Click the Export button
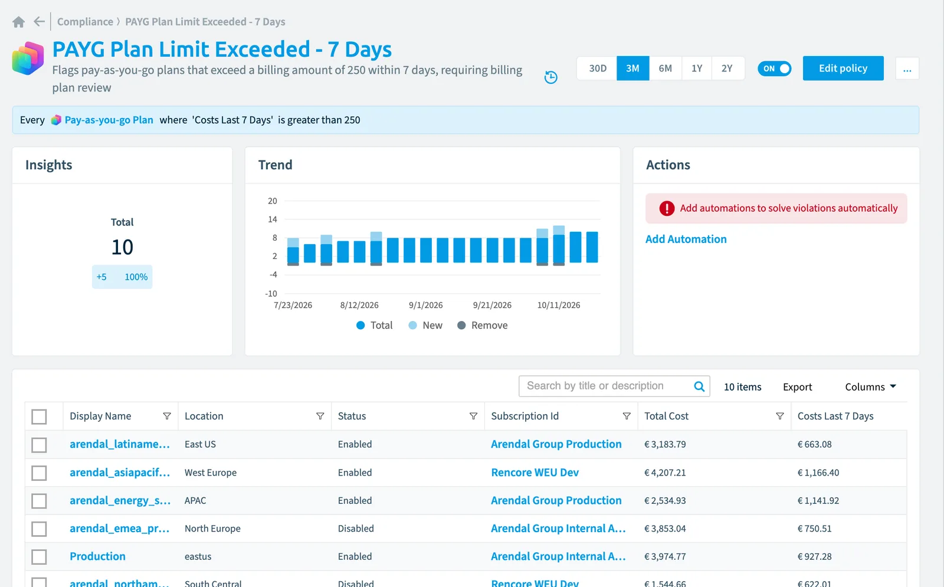944x587 pixels. coord(798,387)
